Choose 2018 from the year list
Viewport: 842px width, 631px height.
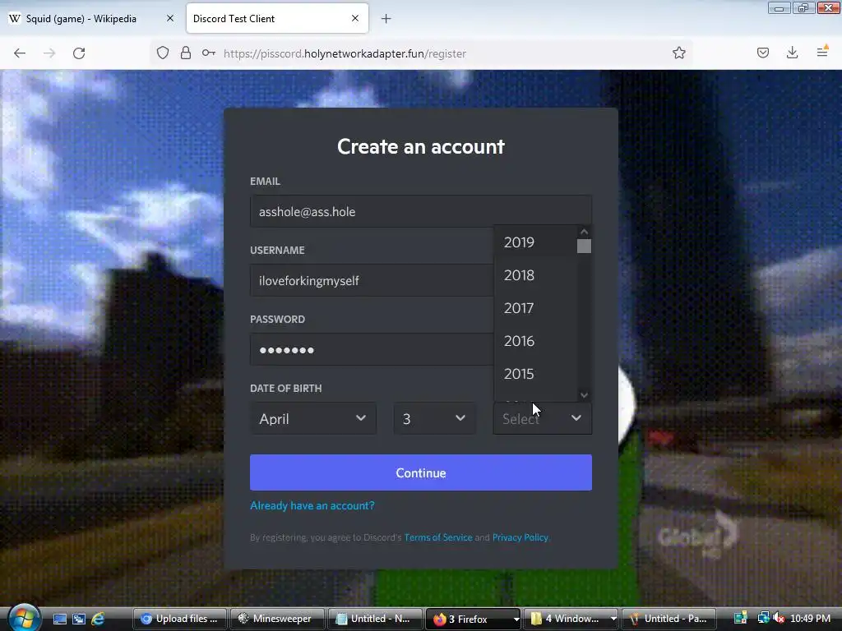tap(535, 275)
